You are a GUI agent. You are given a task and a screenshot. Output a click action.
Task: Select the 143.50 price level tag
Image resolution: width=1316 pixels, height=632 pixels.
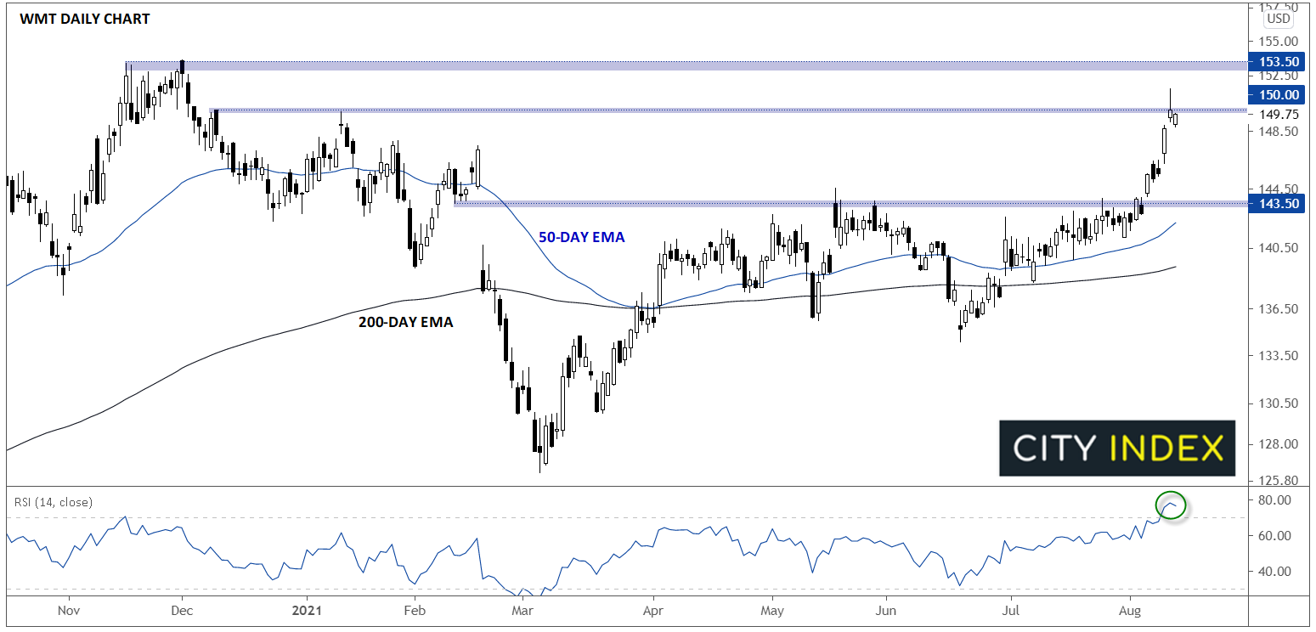pyautogui.click(x=1280, y=204)
